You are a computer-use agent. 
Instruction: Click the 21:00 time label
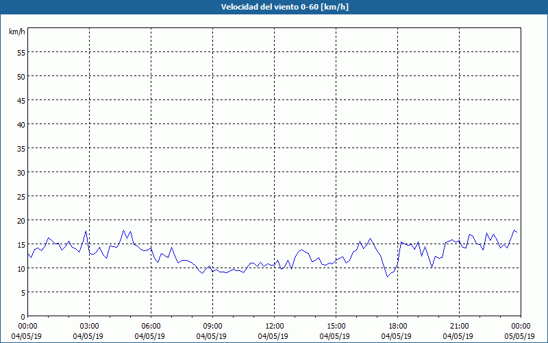coord(459,327)
